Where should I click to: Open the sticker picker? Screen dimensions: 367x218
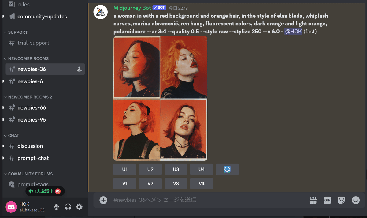(342, 200)
